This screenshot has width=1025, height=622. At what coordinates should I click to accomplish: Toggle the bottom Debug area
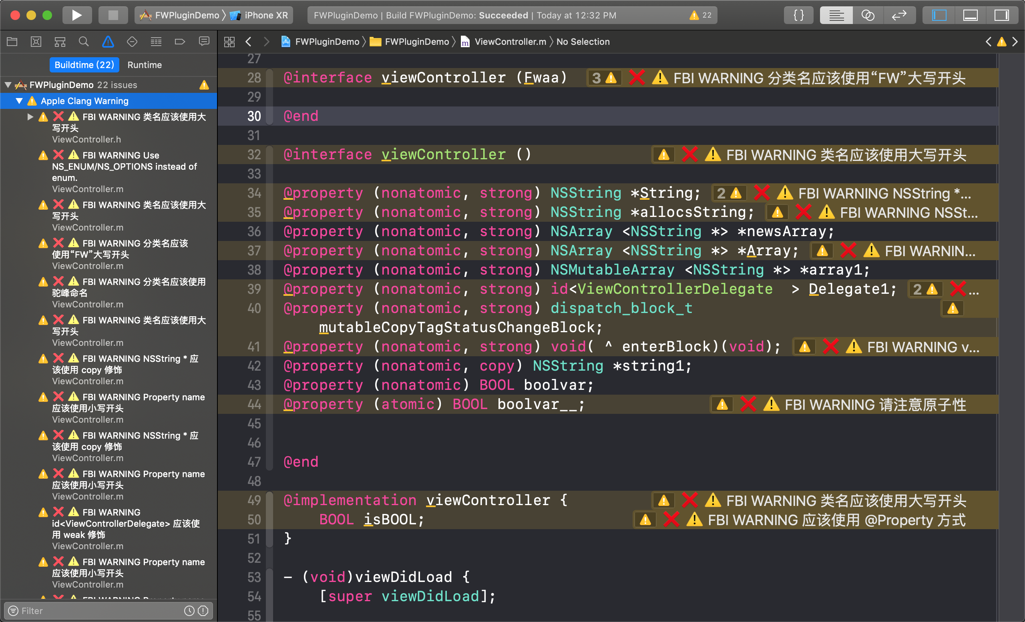coord(970,15)
